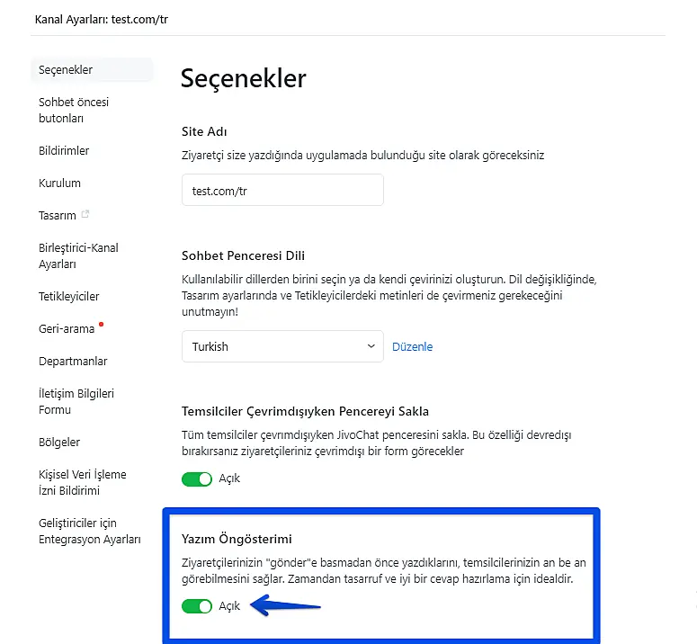Viewport: 697px width, 644px height.
Task: Select Bildirimler from the sidebar
Action: point(64,150)
